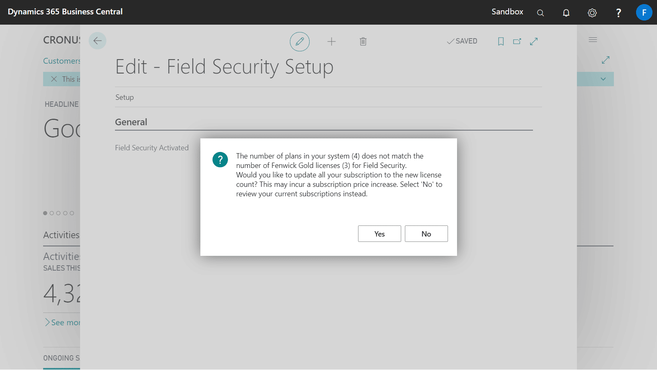Select the General section heading
This screenshot has height=370, width=657.
131,122
